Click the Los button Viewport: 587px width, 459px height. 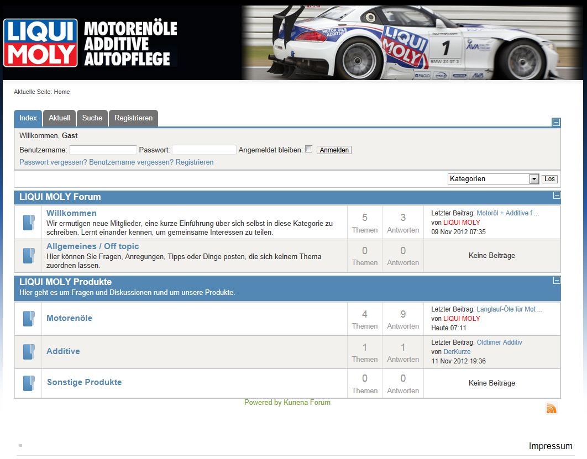[549, 179]
